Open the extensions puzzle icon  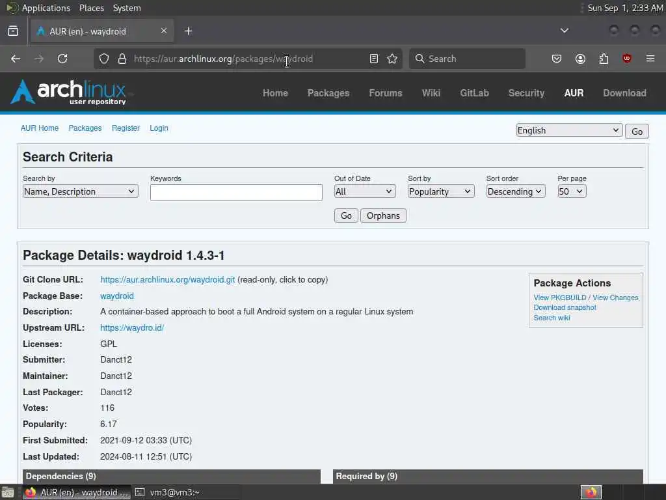pos(604,59)
